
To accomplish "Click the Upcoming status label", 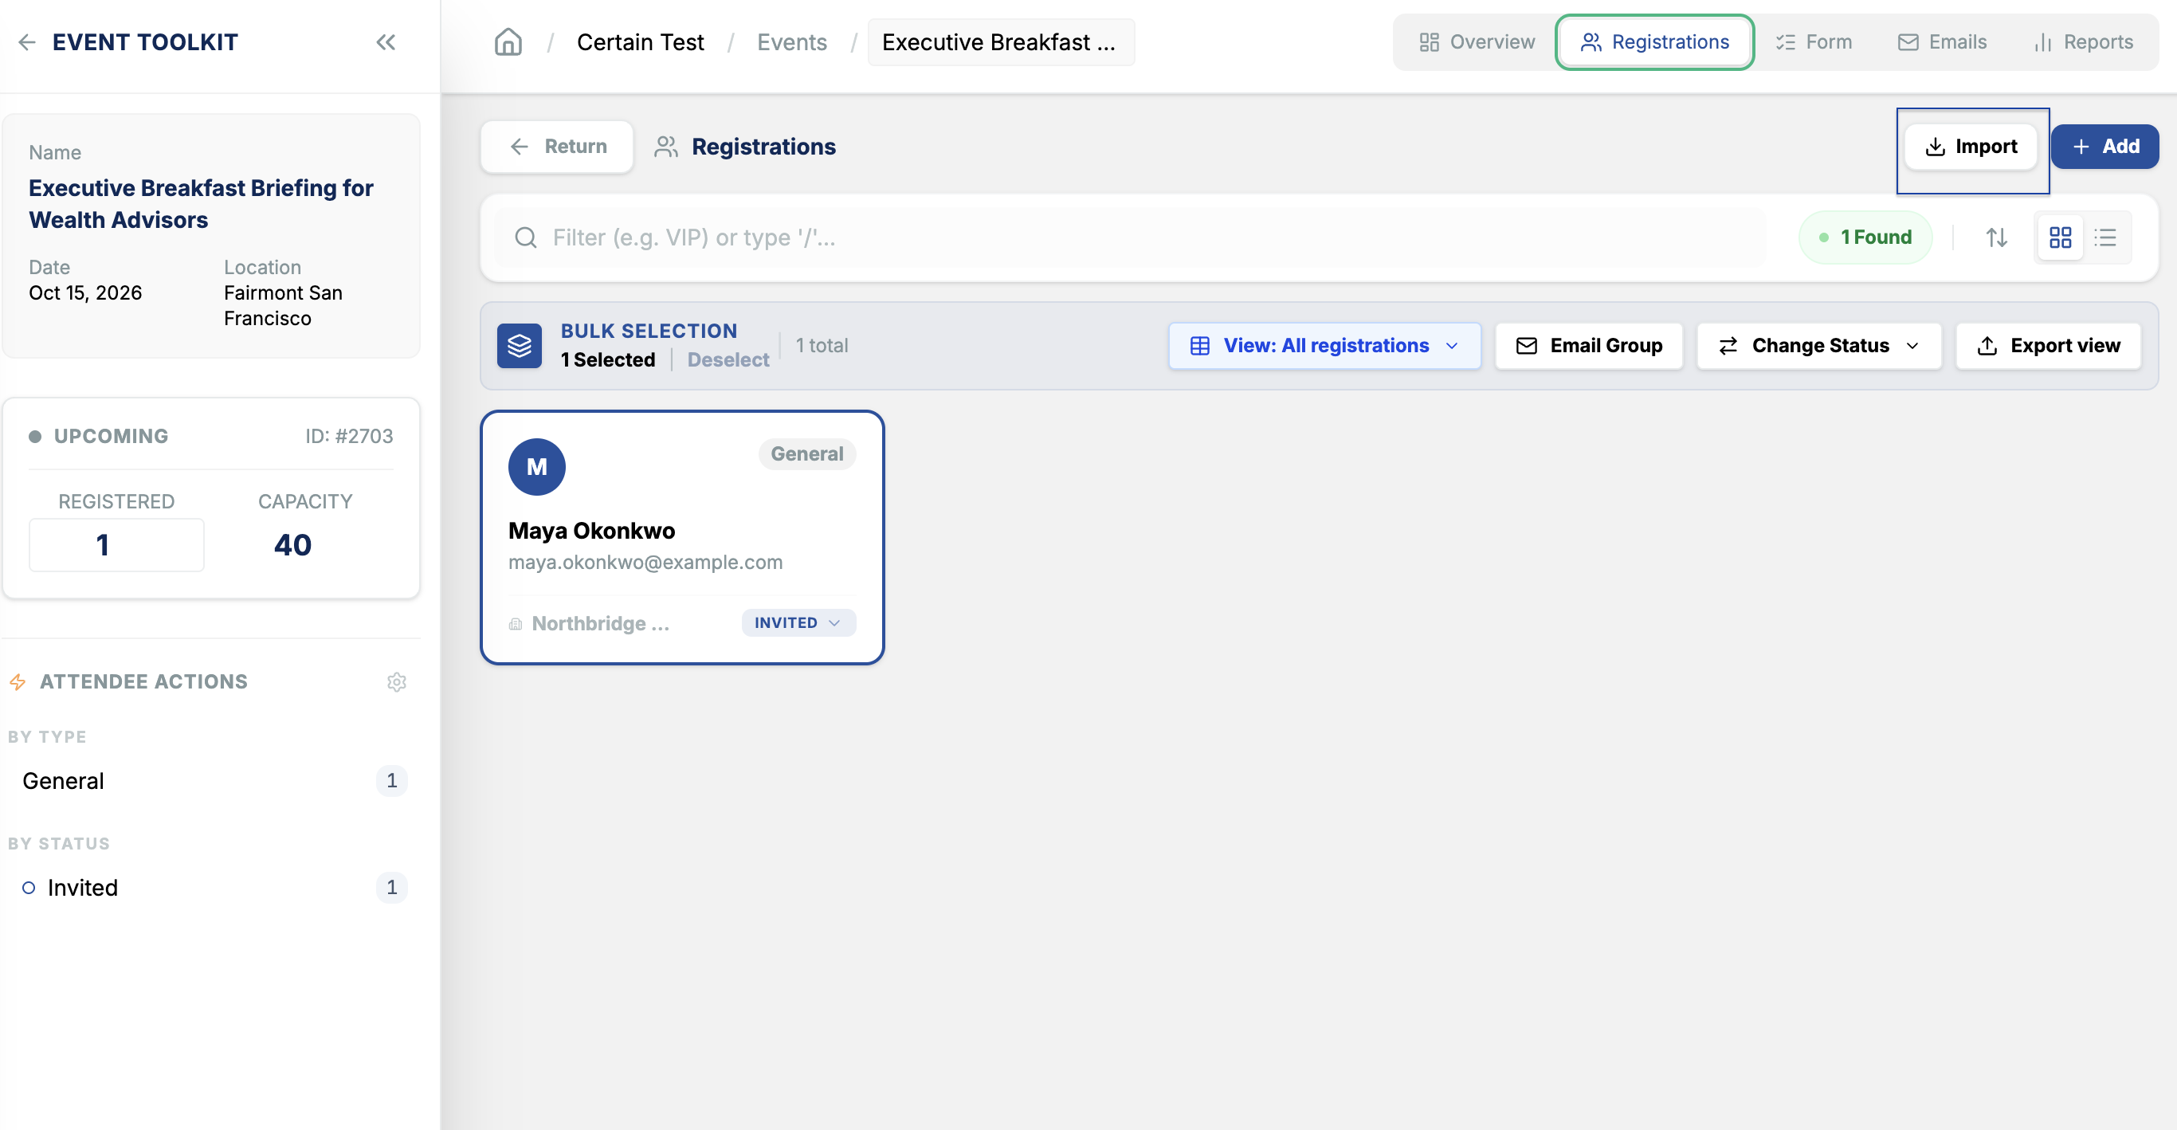I will (x=111, y=436).
